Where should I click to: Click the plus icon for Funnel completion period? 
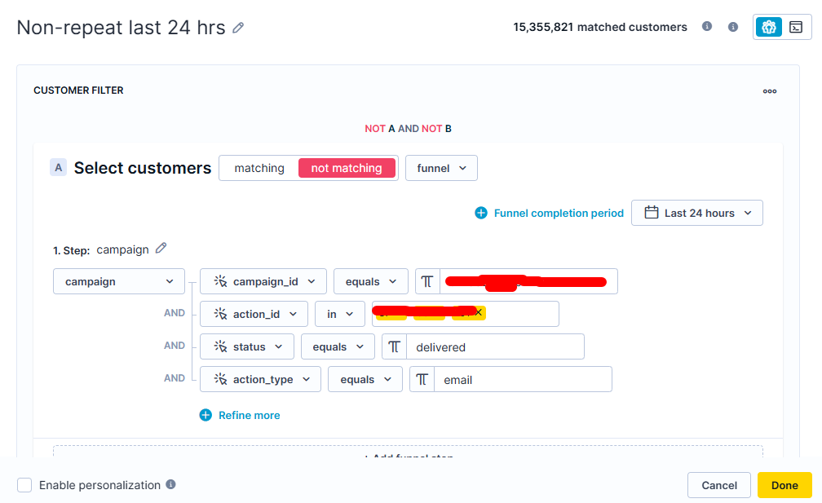pos(481,213)
